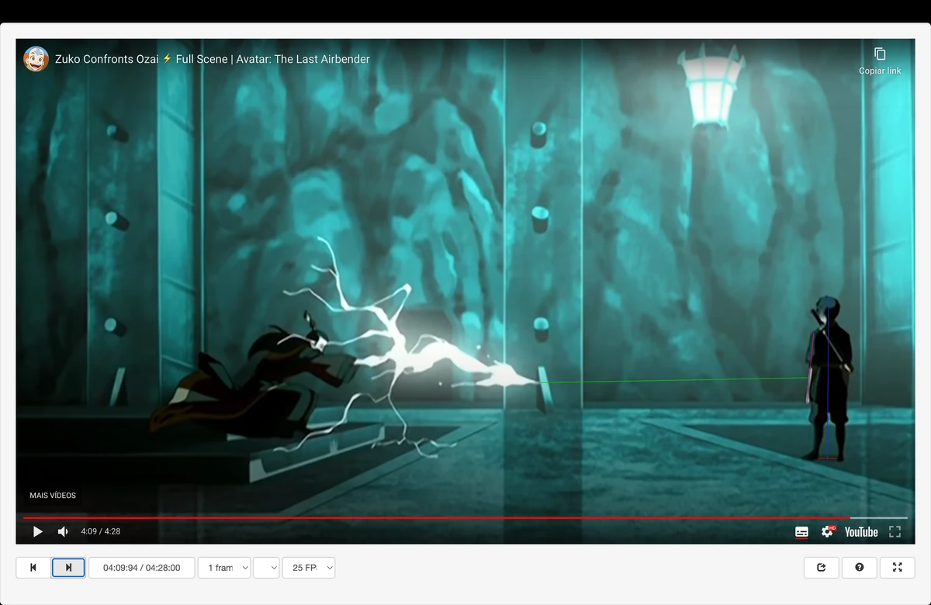931x605 pixels.
Task: Open the frame step size dropdown
Action: click(x=223, y=567)
